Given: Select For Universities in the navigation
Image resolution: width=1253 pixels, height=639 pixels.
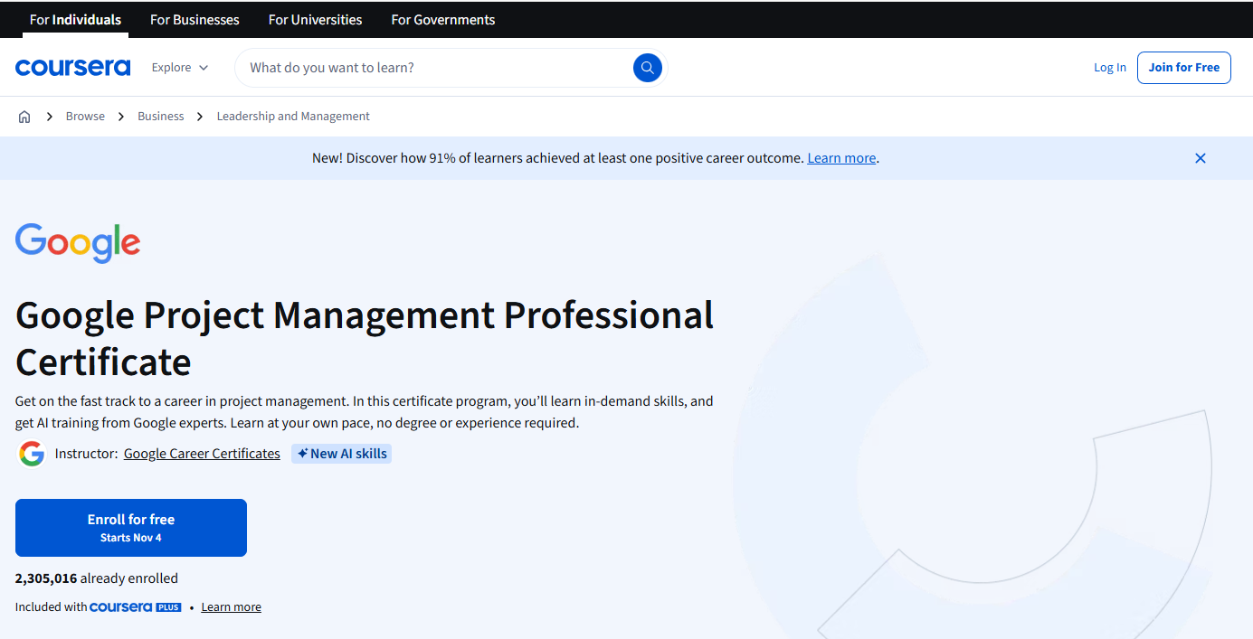Looking at the screenshot, I should (315, 19).
